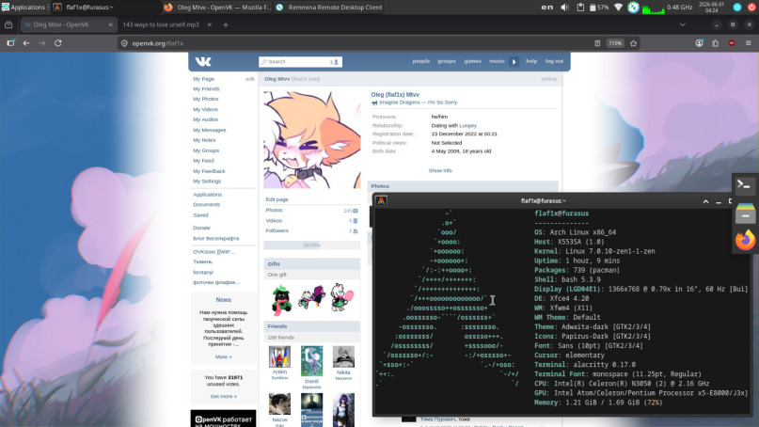Screen dimensions: 759x427
Task: Open My Audios in left sidebar
Action: 206,119
